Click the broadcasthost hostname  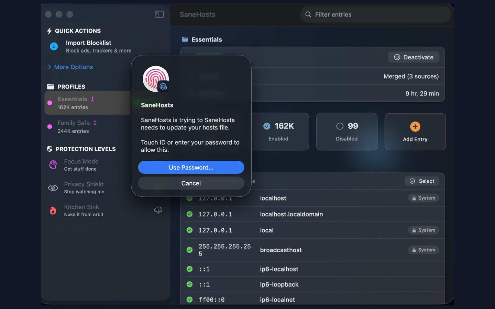(281, 250)
